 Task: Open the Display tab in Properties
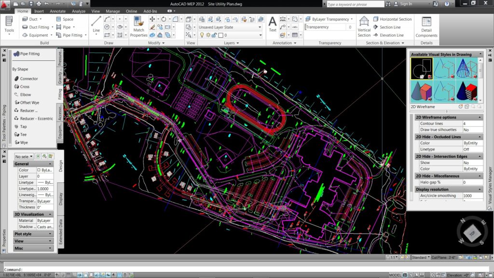click(x=61, y=199)
